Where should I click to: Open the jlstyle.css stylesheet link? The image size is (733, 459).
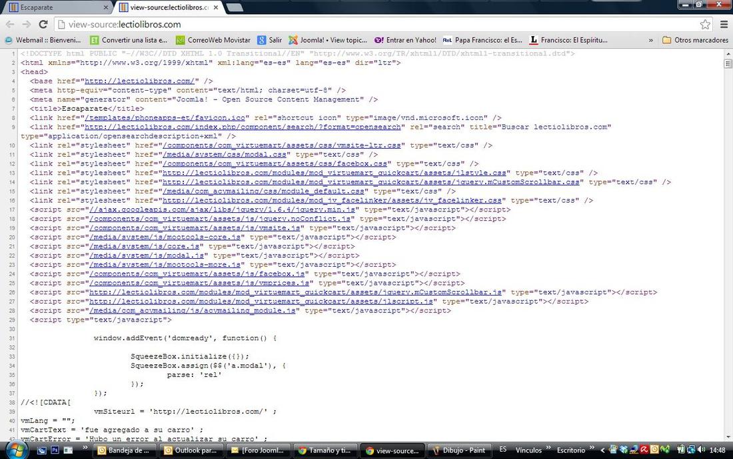335,173
